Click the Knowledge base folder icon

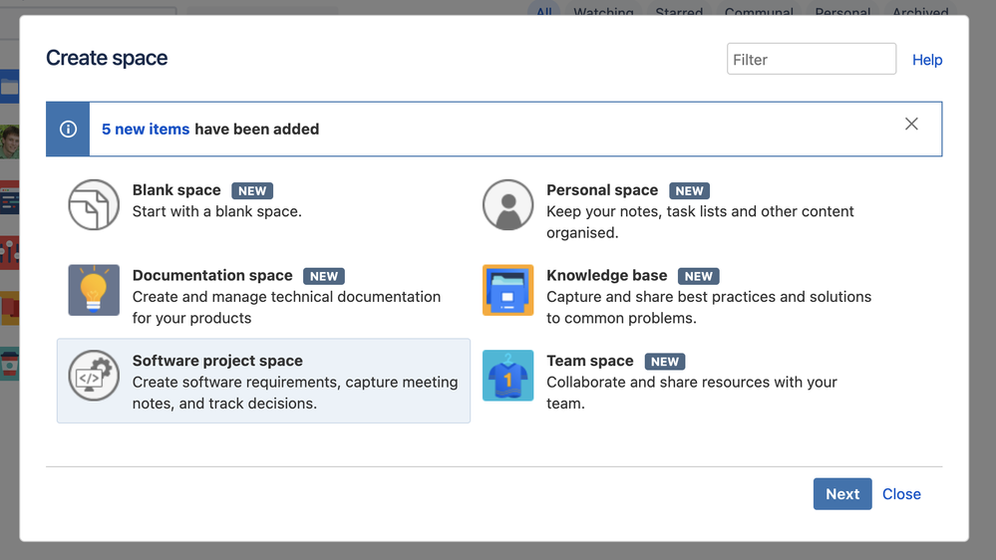click(507, 290)
